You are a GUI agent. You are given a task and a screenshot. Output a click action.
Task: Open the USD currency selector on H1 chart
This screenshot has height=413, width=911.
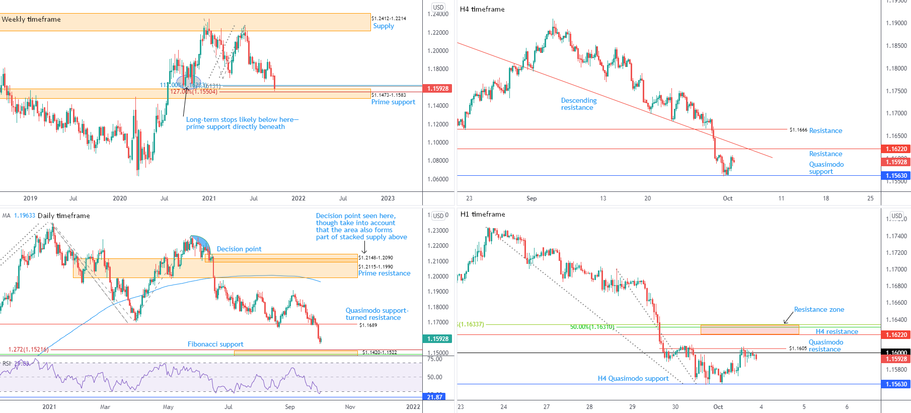(897, 216)
